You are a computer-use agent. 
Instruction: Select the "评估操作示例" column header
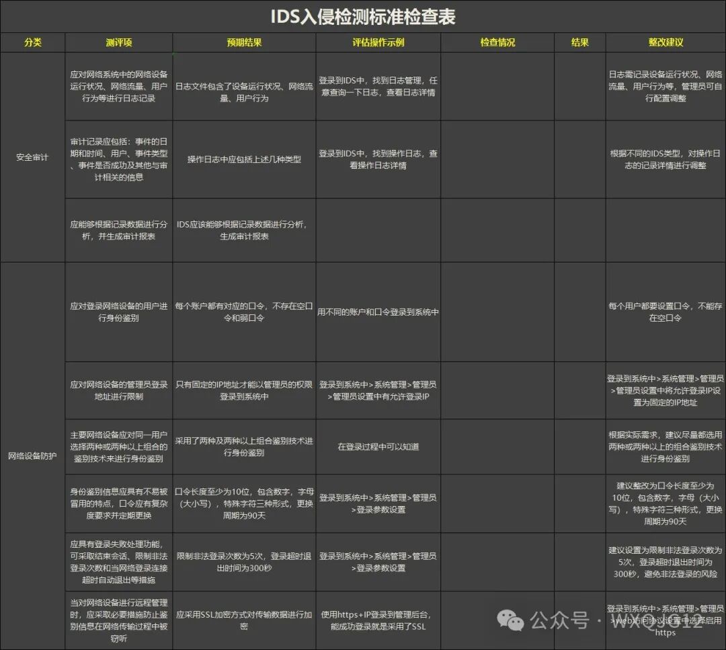tap(378, 42)
